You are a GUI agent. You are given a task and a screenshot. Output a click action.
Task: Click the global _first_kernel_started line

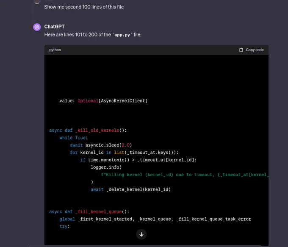155,219
